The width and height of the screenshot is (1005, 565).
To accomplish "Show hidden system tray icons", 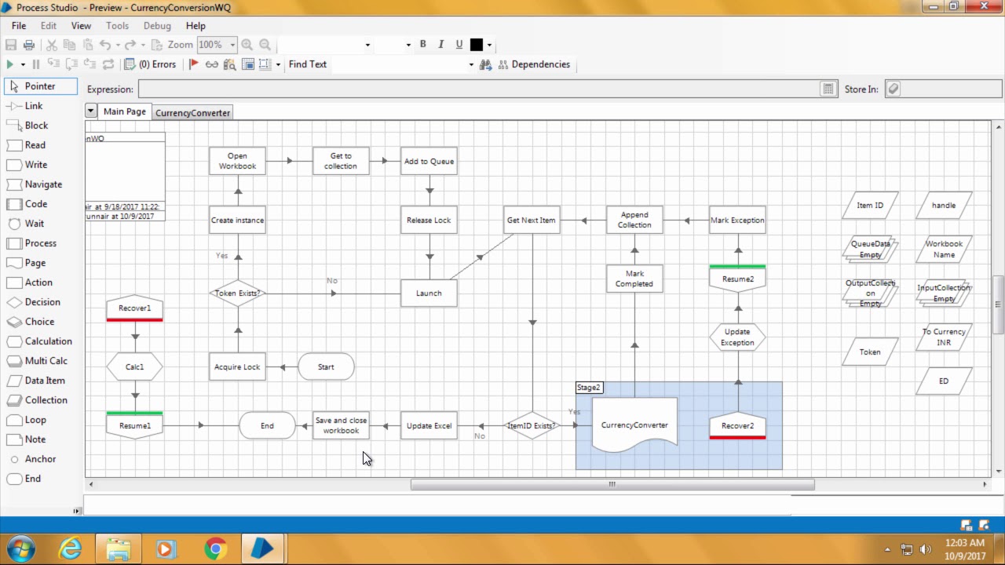I will tap(888, 549).
